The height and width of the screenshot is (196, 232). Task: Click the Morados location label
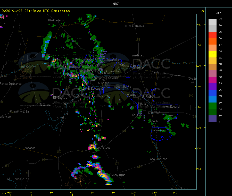pos(30,148)
